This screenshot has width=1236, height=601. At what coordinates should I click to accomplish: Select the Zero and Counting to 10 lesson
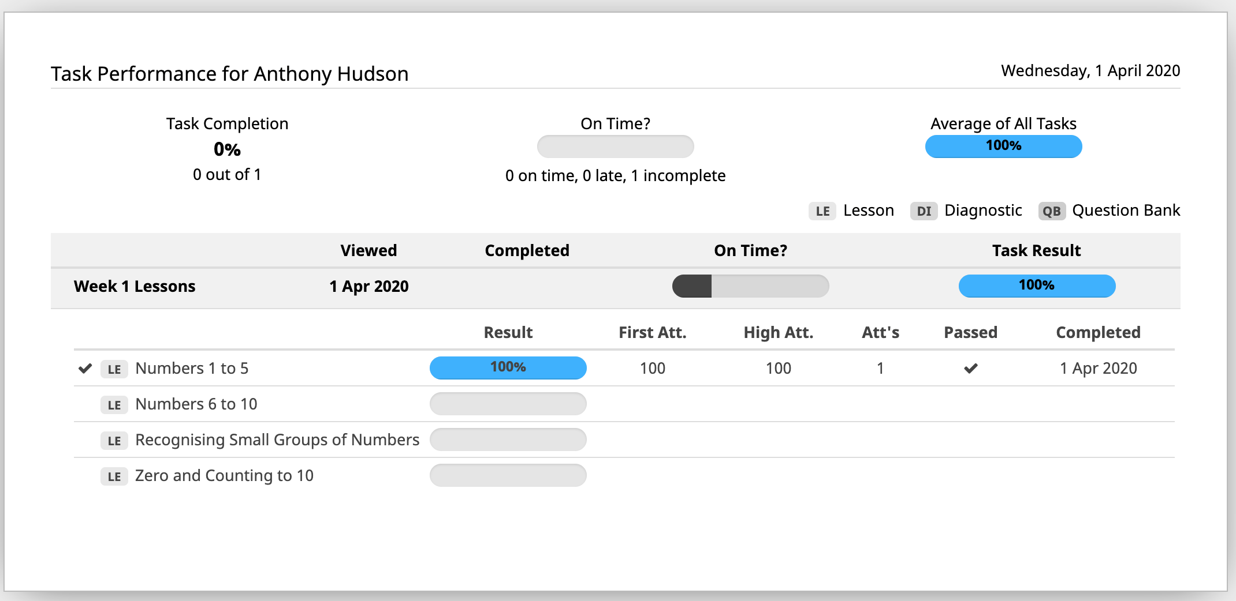coord(224,476)
